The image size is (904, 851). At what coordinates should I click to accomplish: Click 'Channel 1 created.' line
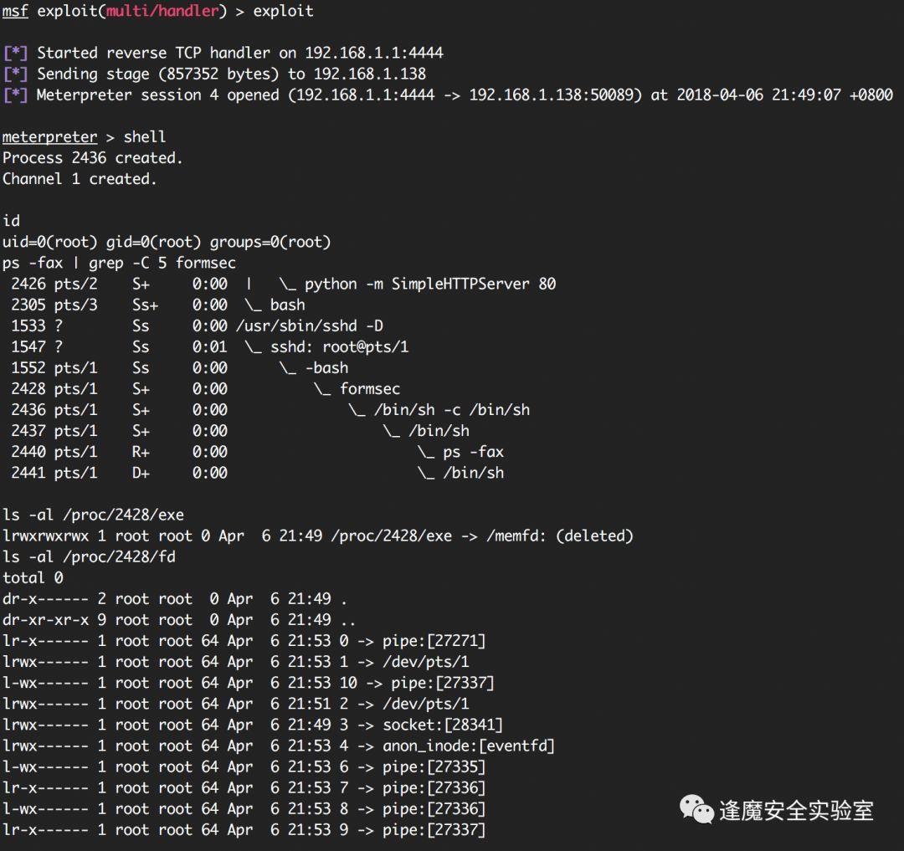coord(79,179)
